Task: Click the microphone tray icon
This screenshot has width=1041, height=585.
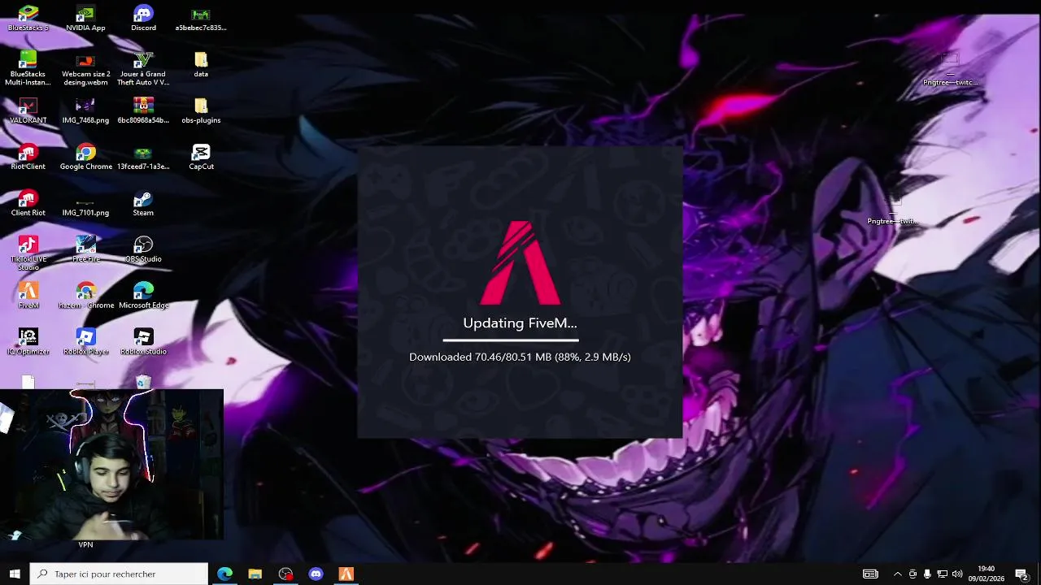Action: click(x=927, y=574)
